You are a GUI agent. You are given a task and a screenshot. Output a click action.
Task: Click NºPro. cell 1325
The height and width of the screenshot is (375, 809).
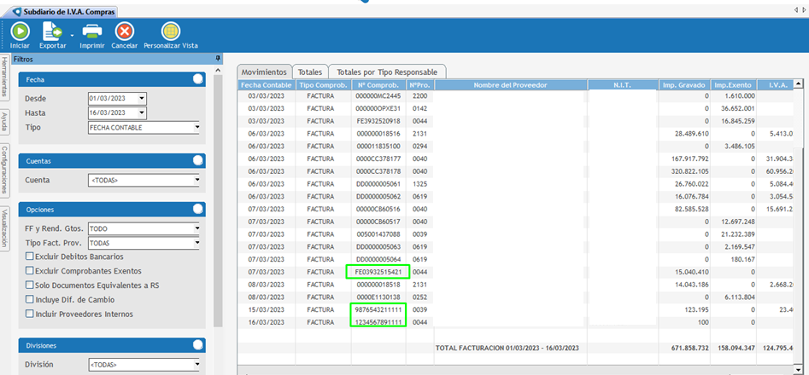[x=420, y=183]
